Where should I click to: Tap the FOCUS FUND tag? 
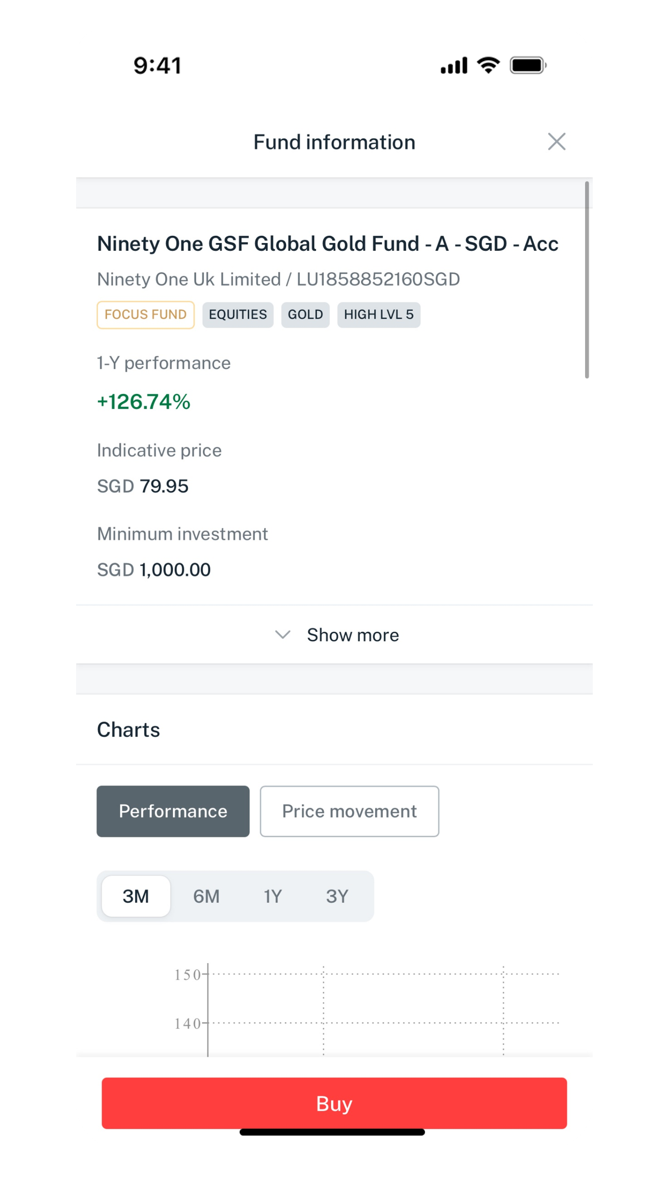tap(145, 315)
